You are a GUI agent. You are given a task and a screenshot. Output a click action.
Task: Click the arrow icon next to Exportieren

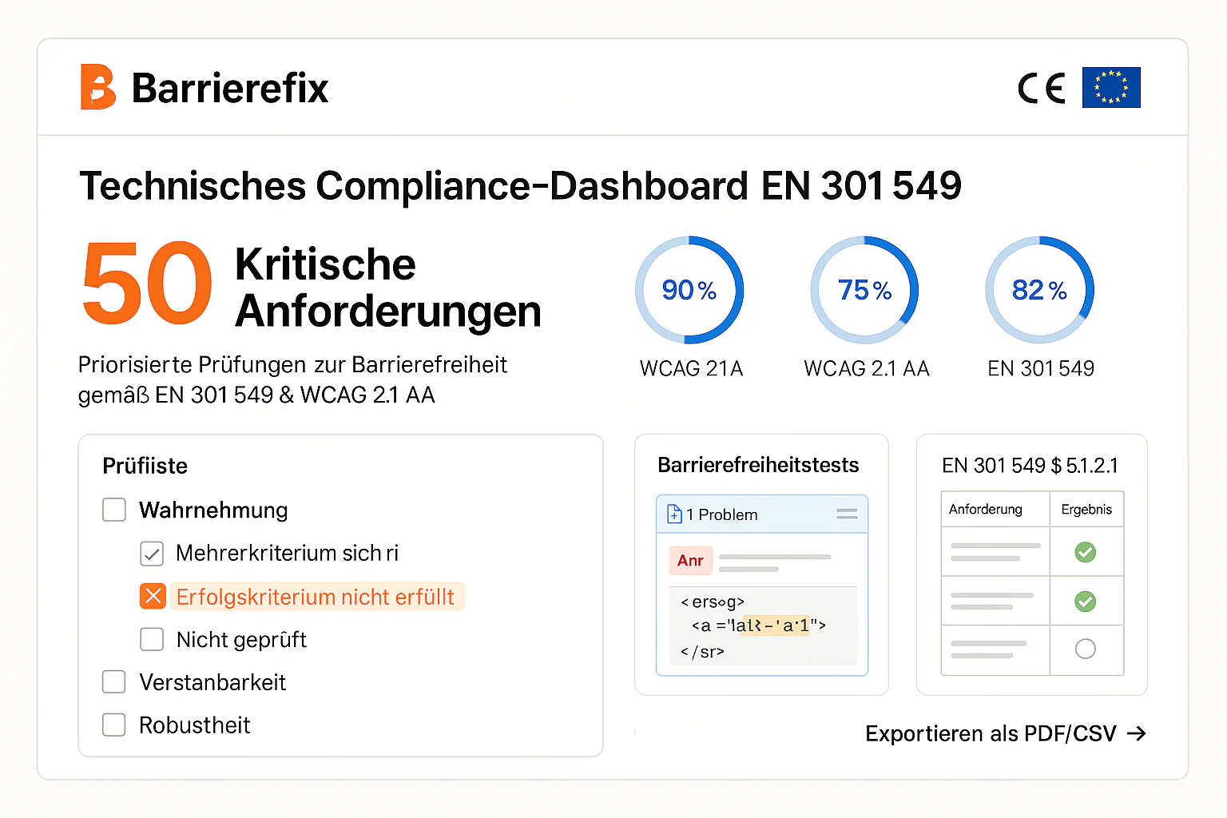(x=1138, y=733)
